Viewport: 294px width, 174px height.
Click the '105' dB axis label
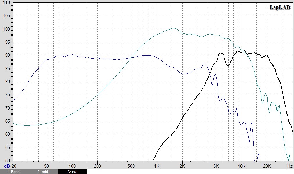[x=7, y=16]
